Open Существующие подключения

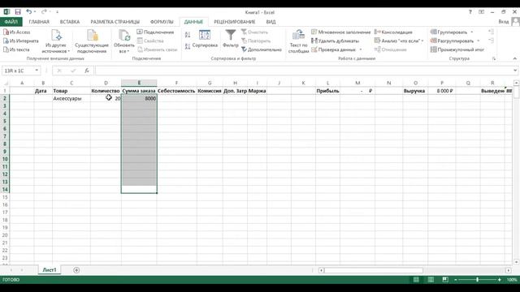click(x=92, y=41)
